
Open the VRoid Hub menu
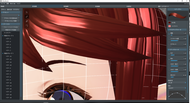coord(13,4)
